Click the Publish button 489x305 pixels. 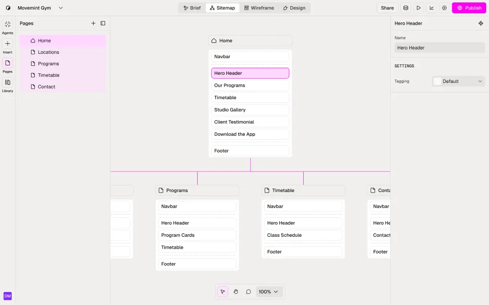click(x=469, y=8)
